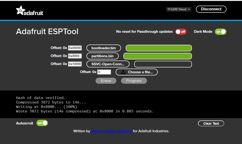Click the 0x10000 offset input field
The height and width of the screenshot is (144, 242).
(x=75, y=64)
